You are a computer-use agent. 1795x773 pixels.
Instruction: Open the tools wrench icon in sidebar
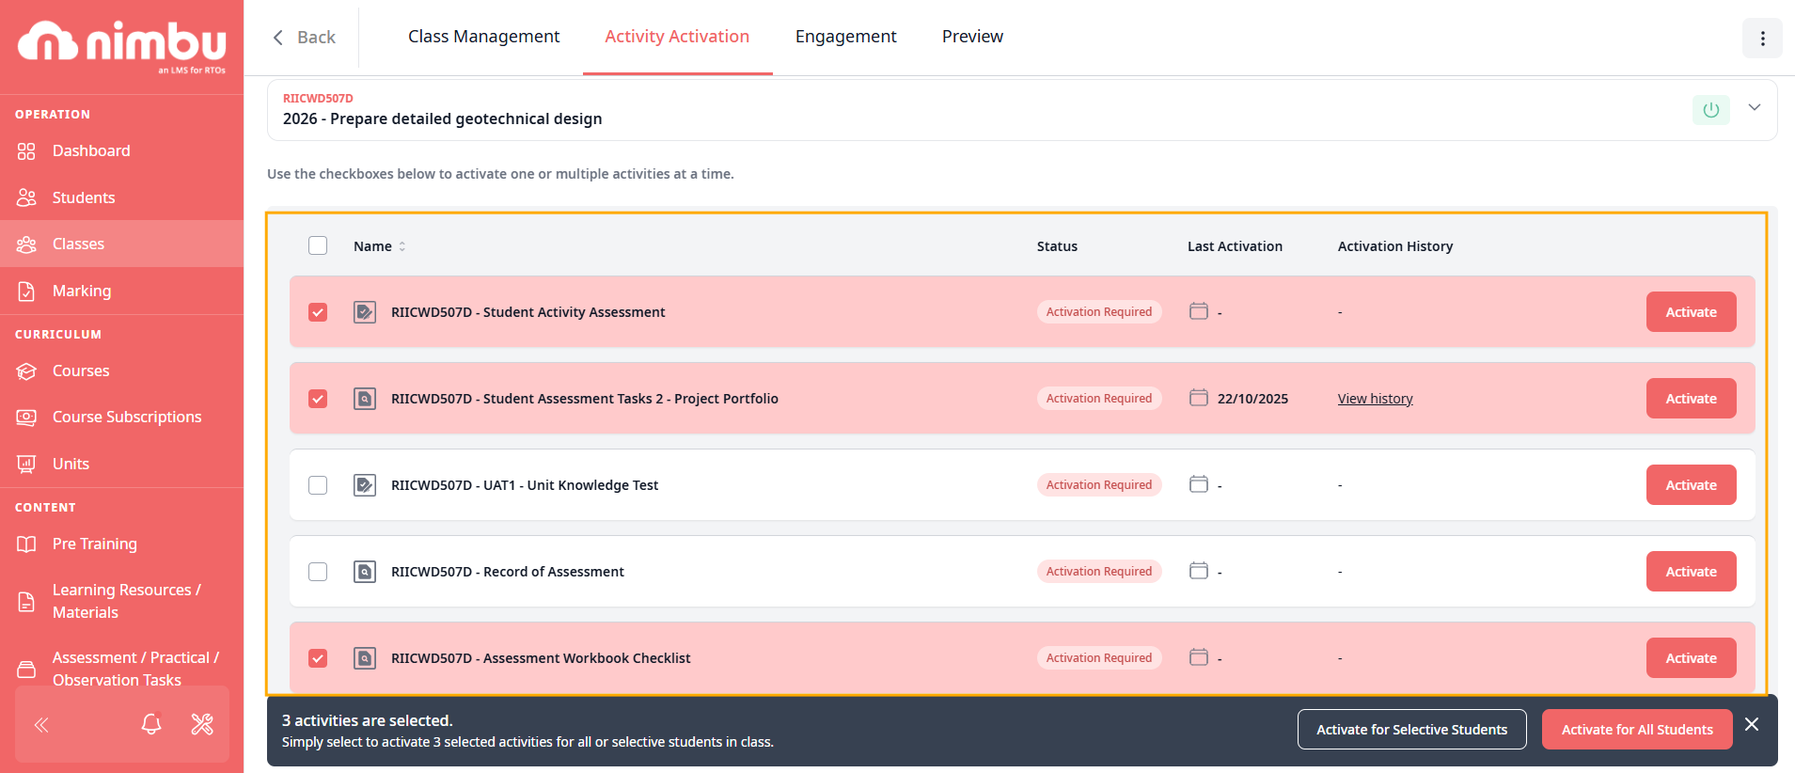pos(202,724)
